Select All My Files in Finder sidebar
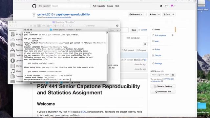Image resolution: width=210 pixels, height=118 pixels. 16,34
